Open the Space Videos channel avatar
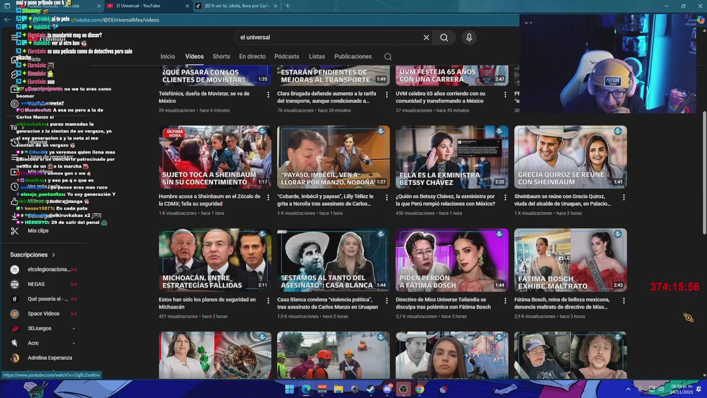This screenshot has height=398, width=707. [15, 313]
